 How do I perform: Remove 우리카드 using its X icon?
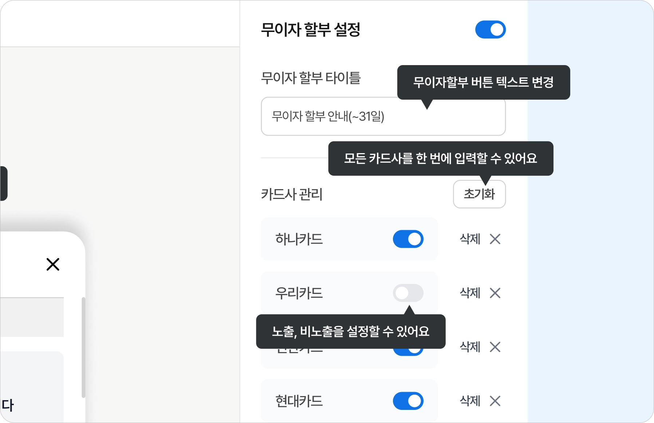pyautogui.click(x=495, y=293)
